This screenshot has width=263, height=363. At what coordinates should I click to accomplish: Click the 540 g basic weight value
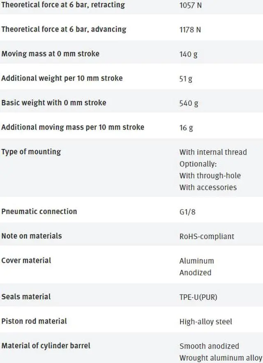click(x=189, y=103)
